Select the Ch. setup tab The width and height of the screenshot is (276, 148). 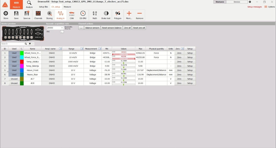coord(56,7)
